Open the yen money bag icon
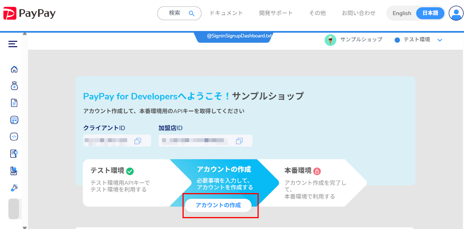 click(14, 86)
